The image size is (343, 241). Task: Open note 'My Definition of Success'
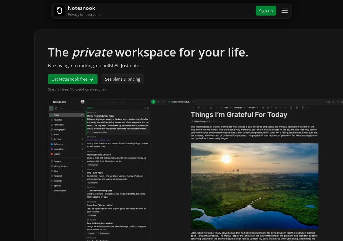(x=118, y=142)
